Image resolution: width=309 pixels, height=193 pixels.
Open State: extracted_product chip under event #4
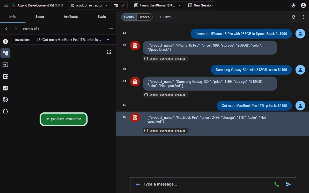pos(166,95)
